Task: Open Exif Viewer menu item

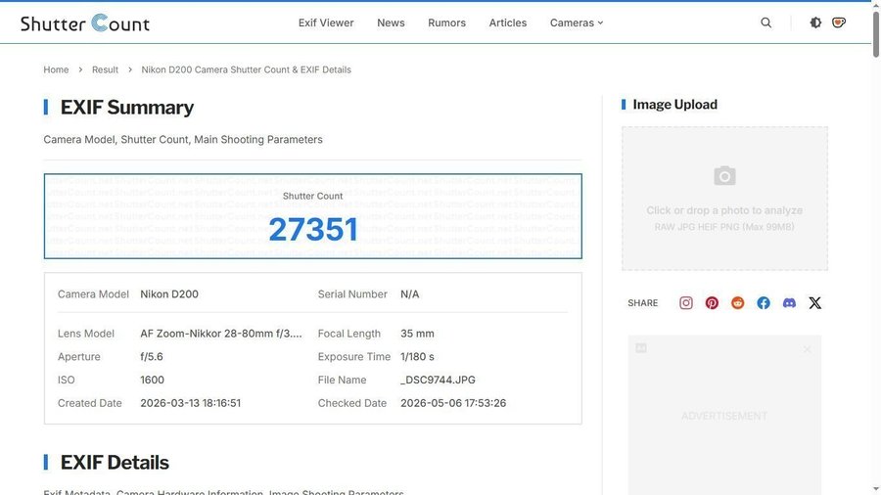Action: click(x=326, y=23)
